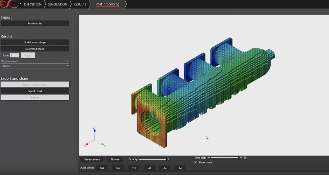Image resolution: width=329 pixels, height=175 pixels.
Task: Step time backward with the rewind arrow
Action: coord(209,158)
